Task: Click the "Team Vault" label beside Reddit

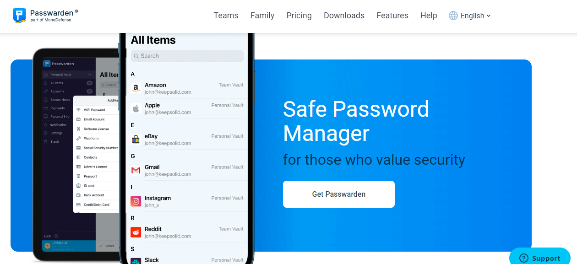Action: pos(231,229)
